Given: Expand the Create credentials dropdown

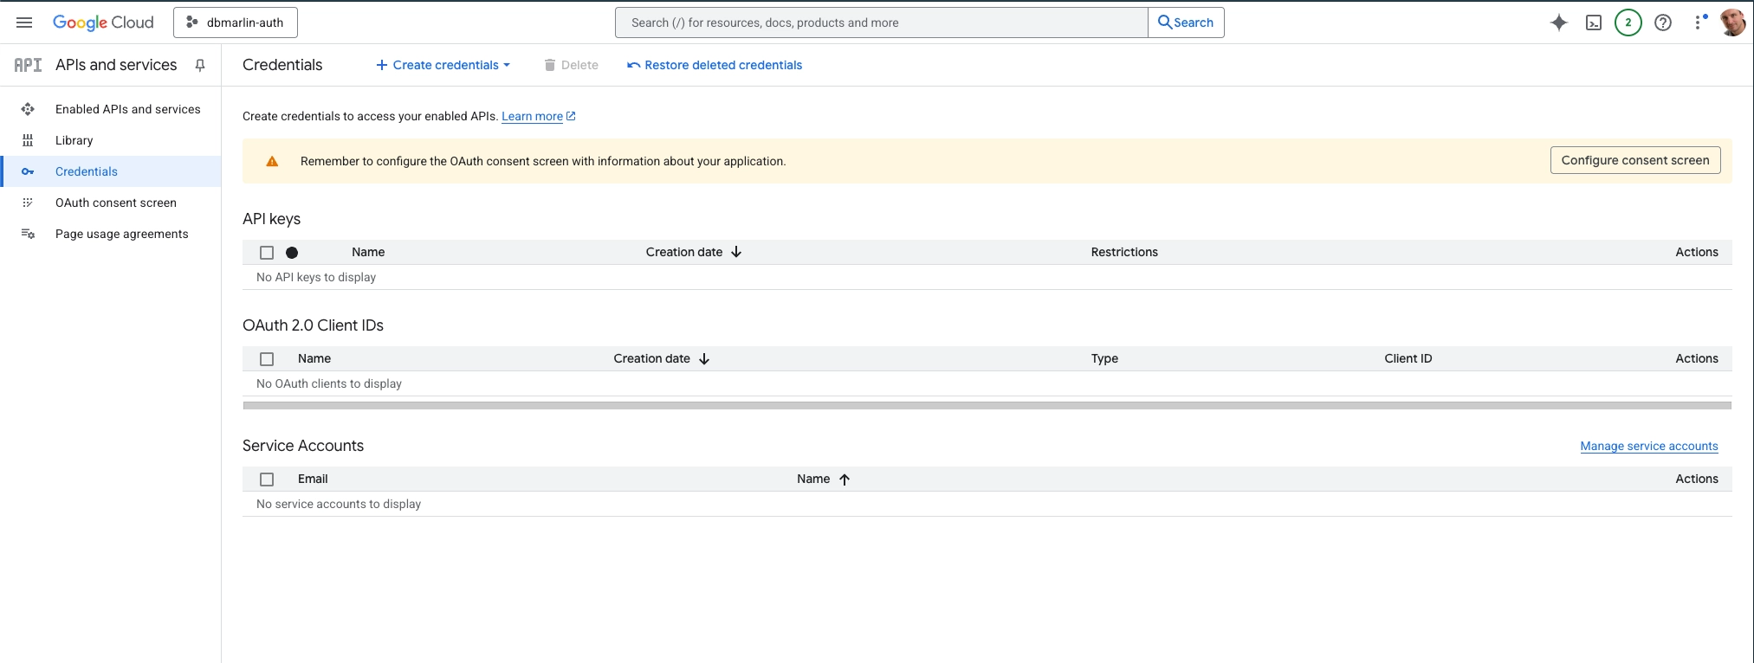Looking at the screenshot, I should 443,65.
